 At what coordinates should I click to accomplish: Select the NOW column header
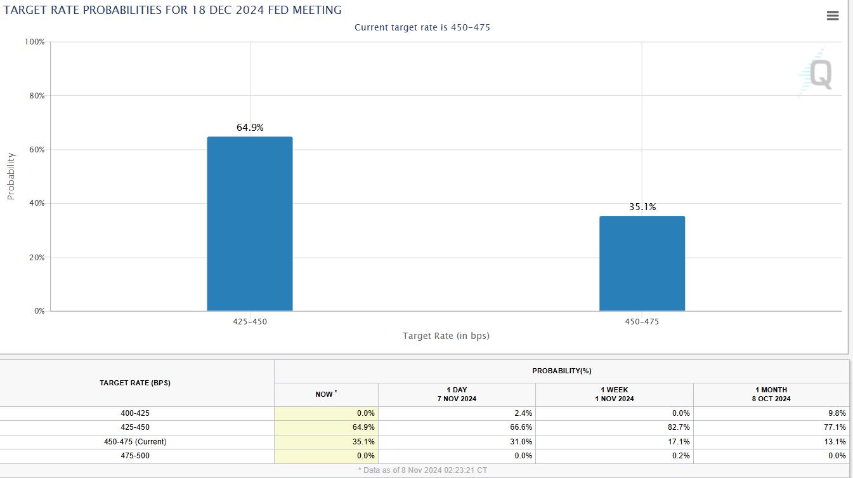pyautogui.click(x=326, y=394)
